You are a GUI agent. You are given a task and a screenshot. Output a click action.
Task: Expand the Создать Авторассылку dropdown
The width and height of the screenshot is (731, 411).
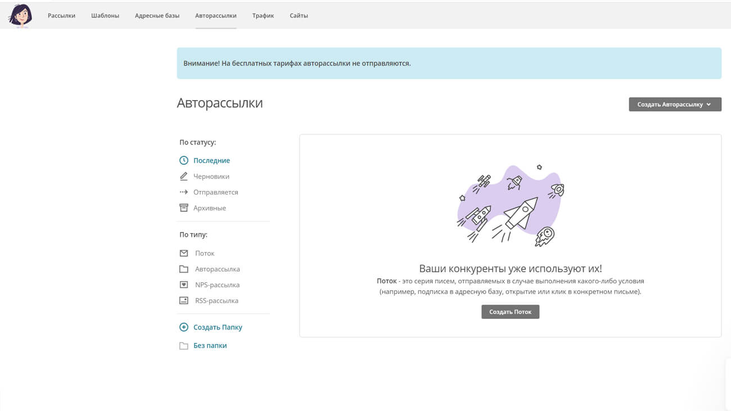pos(675,105)
